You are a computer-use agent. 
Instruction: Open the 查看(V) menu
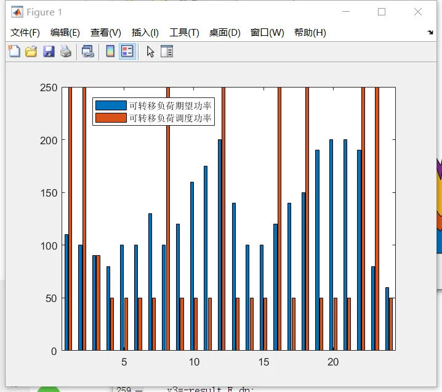tap(106, 33)
